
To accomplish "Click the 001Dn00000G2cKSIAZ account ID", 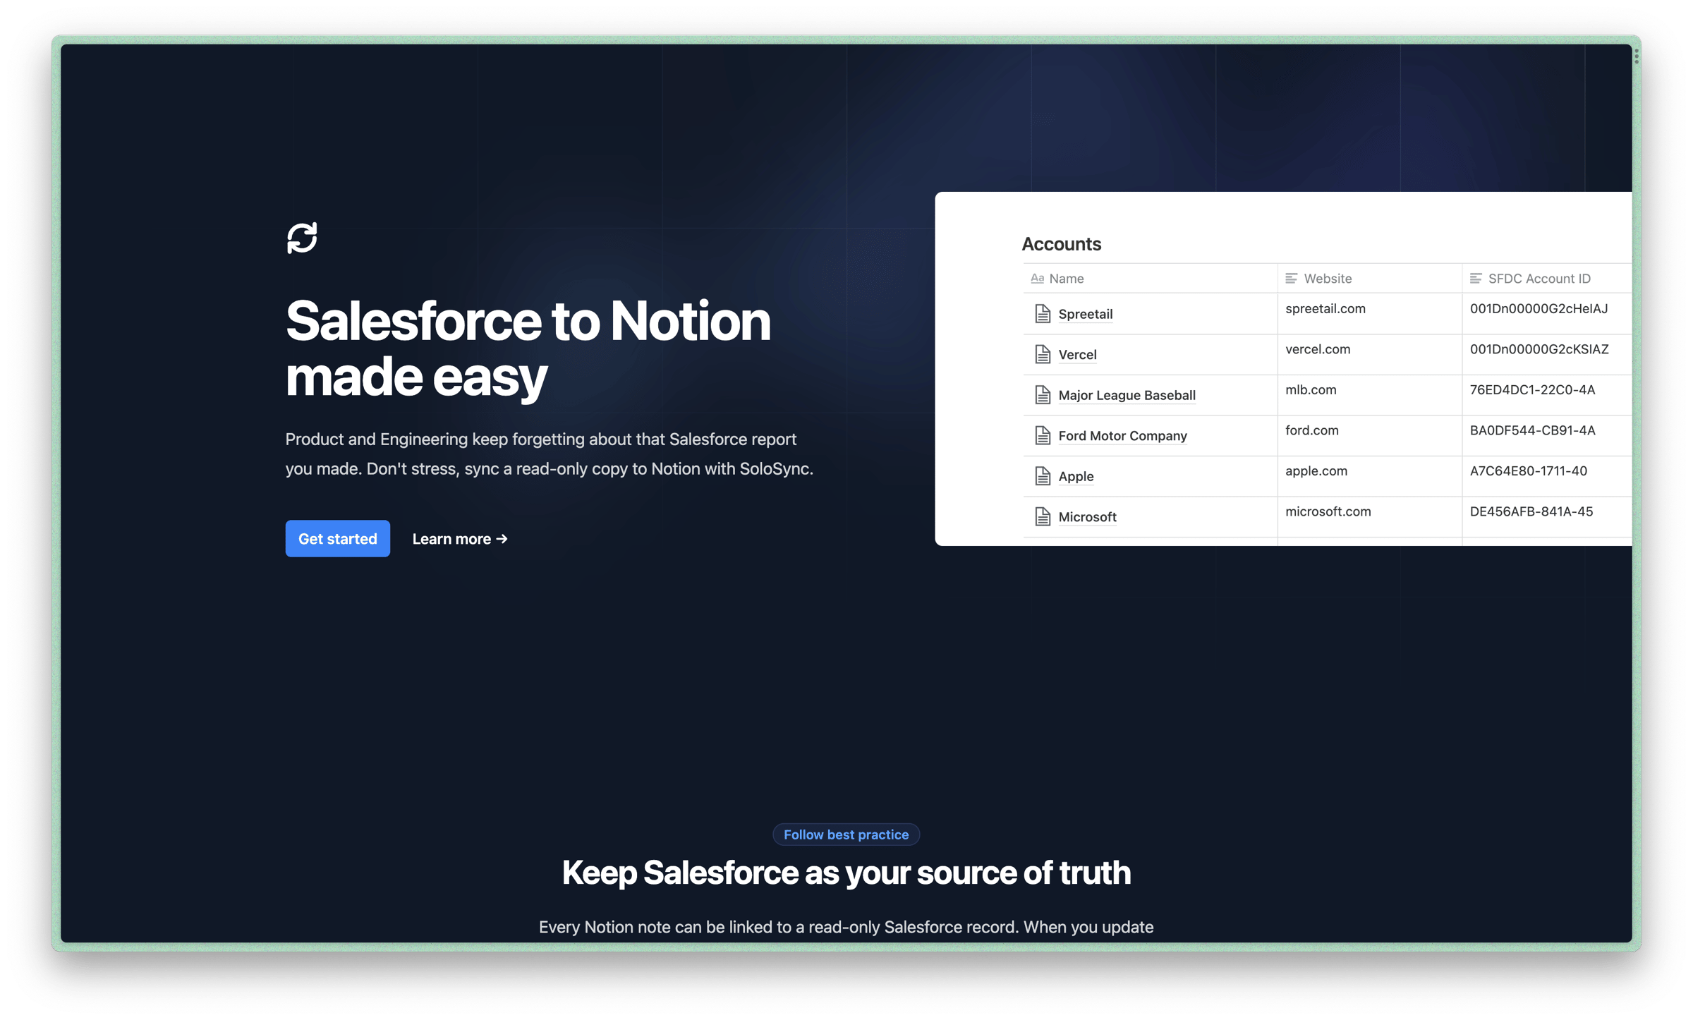I will pyautogui.click(x=1539, y=349).
